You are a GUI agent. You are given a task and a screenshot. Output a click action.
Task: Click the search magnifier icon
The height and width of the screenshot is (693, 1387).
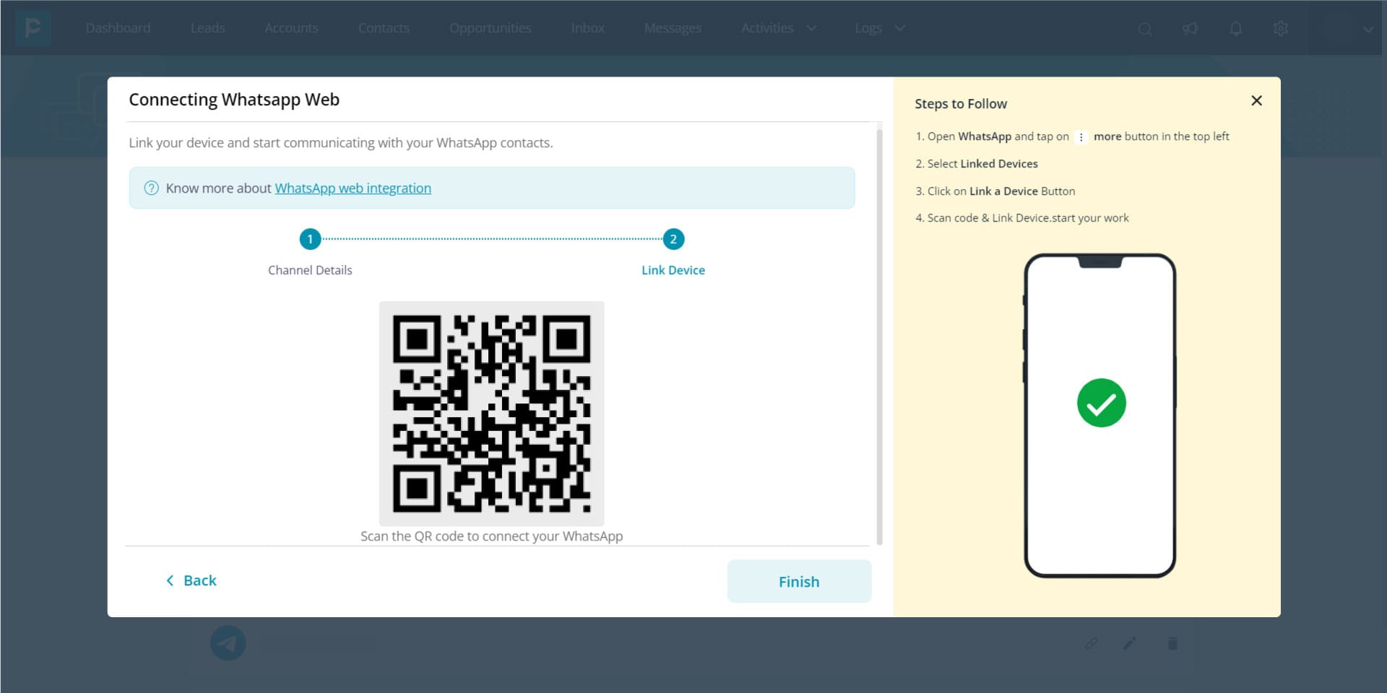tap(1145, 29)
